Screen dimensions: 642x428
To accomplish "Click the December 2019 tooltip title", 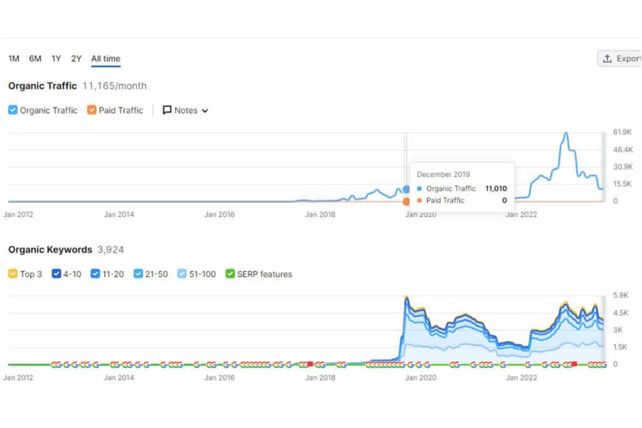I will [x=443, y=174].
